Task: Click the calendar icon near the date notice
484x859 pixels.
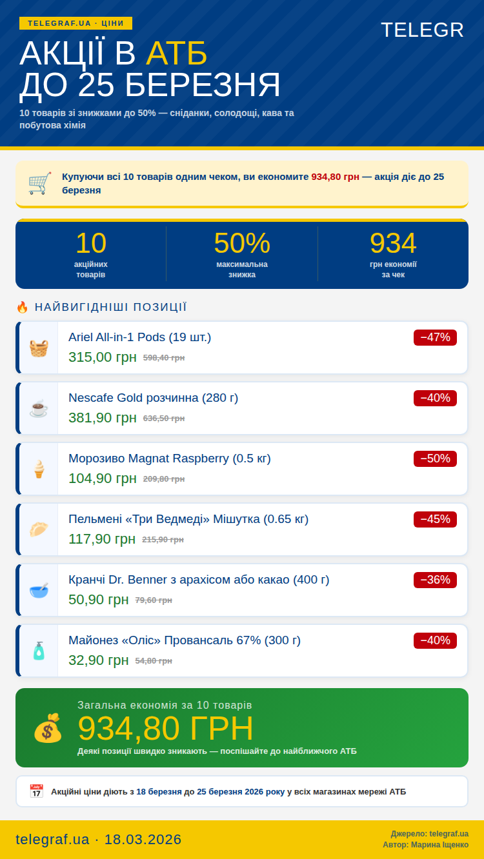Action: [x=36, y=791]
